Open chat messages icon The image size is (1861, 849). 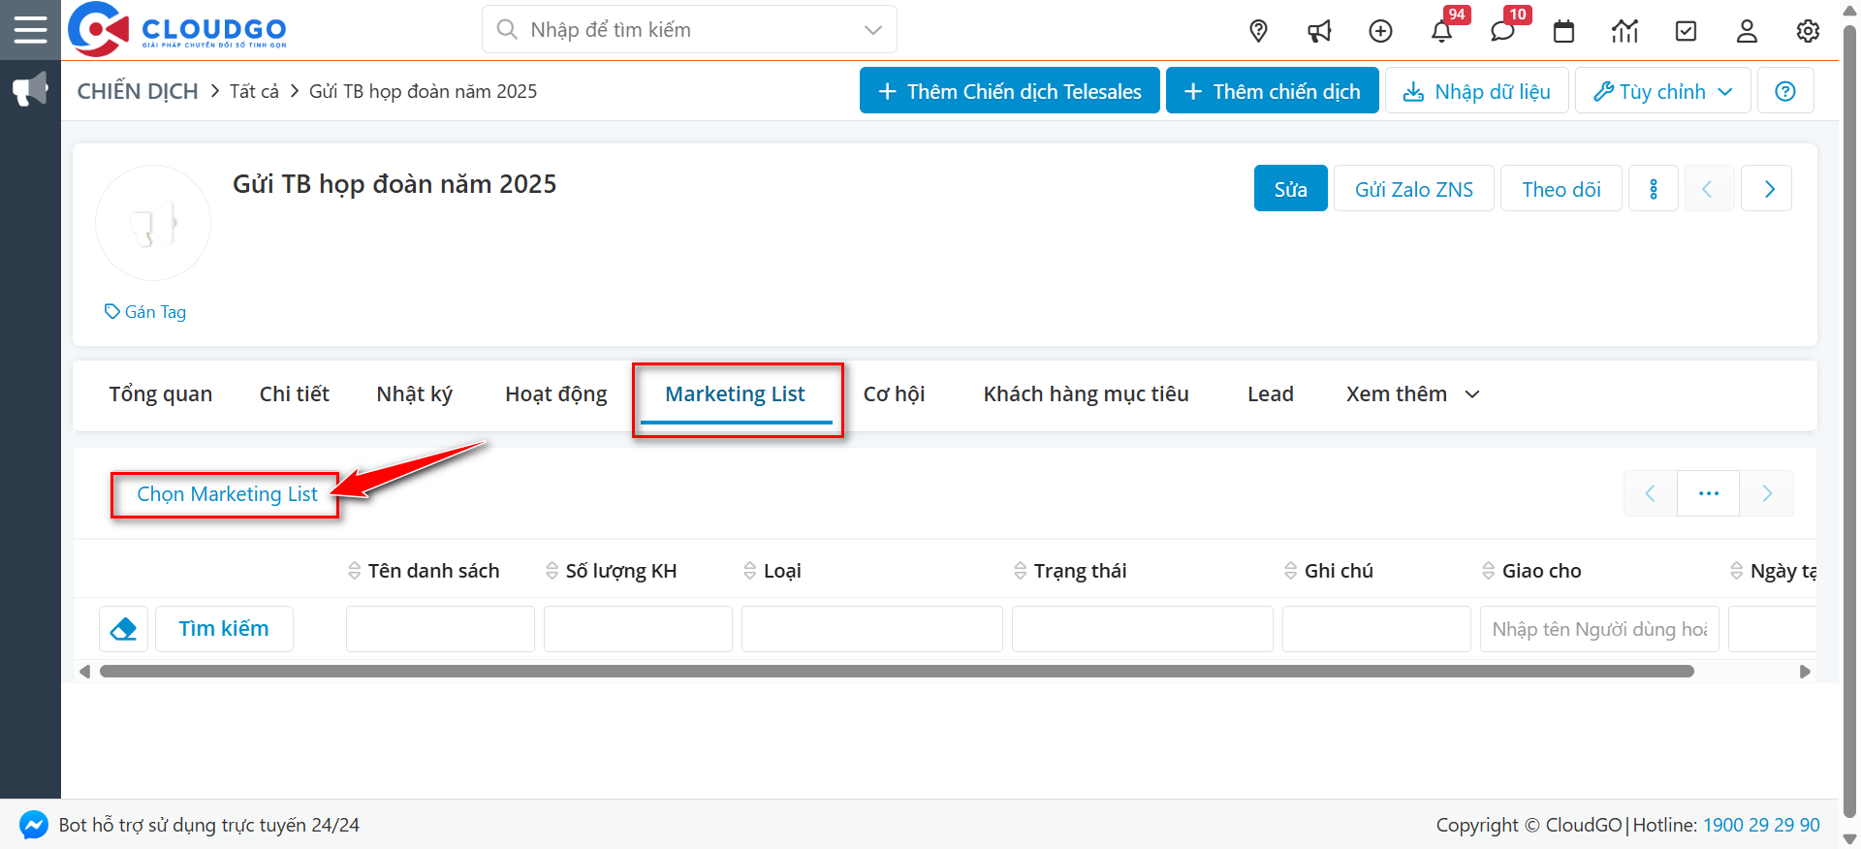[1502, 31]
